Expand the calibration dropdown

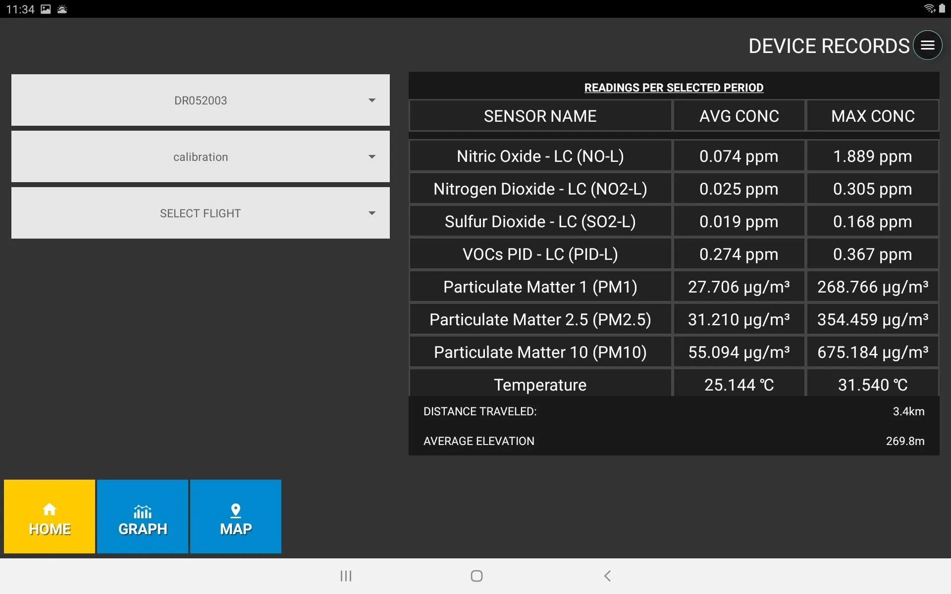pos(201,156)
